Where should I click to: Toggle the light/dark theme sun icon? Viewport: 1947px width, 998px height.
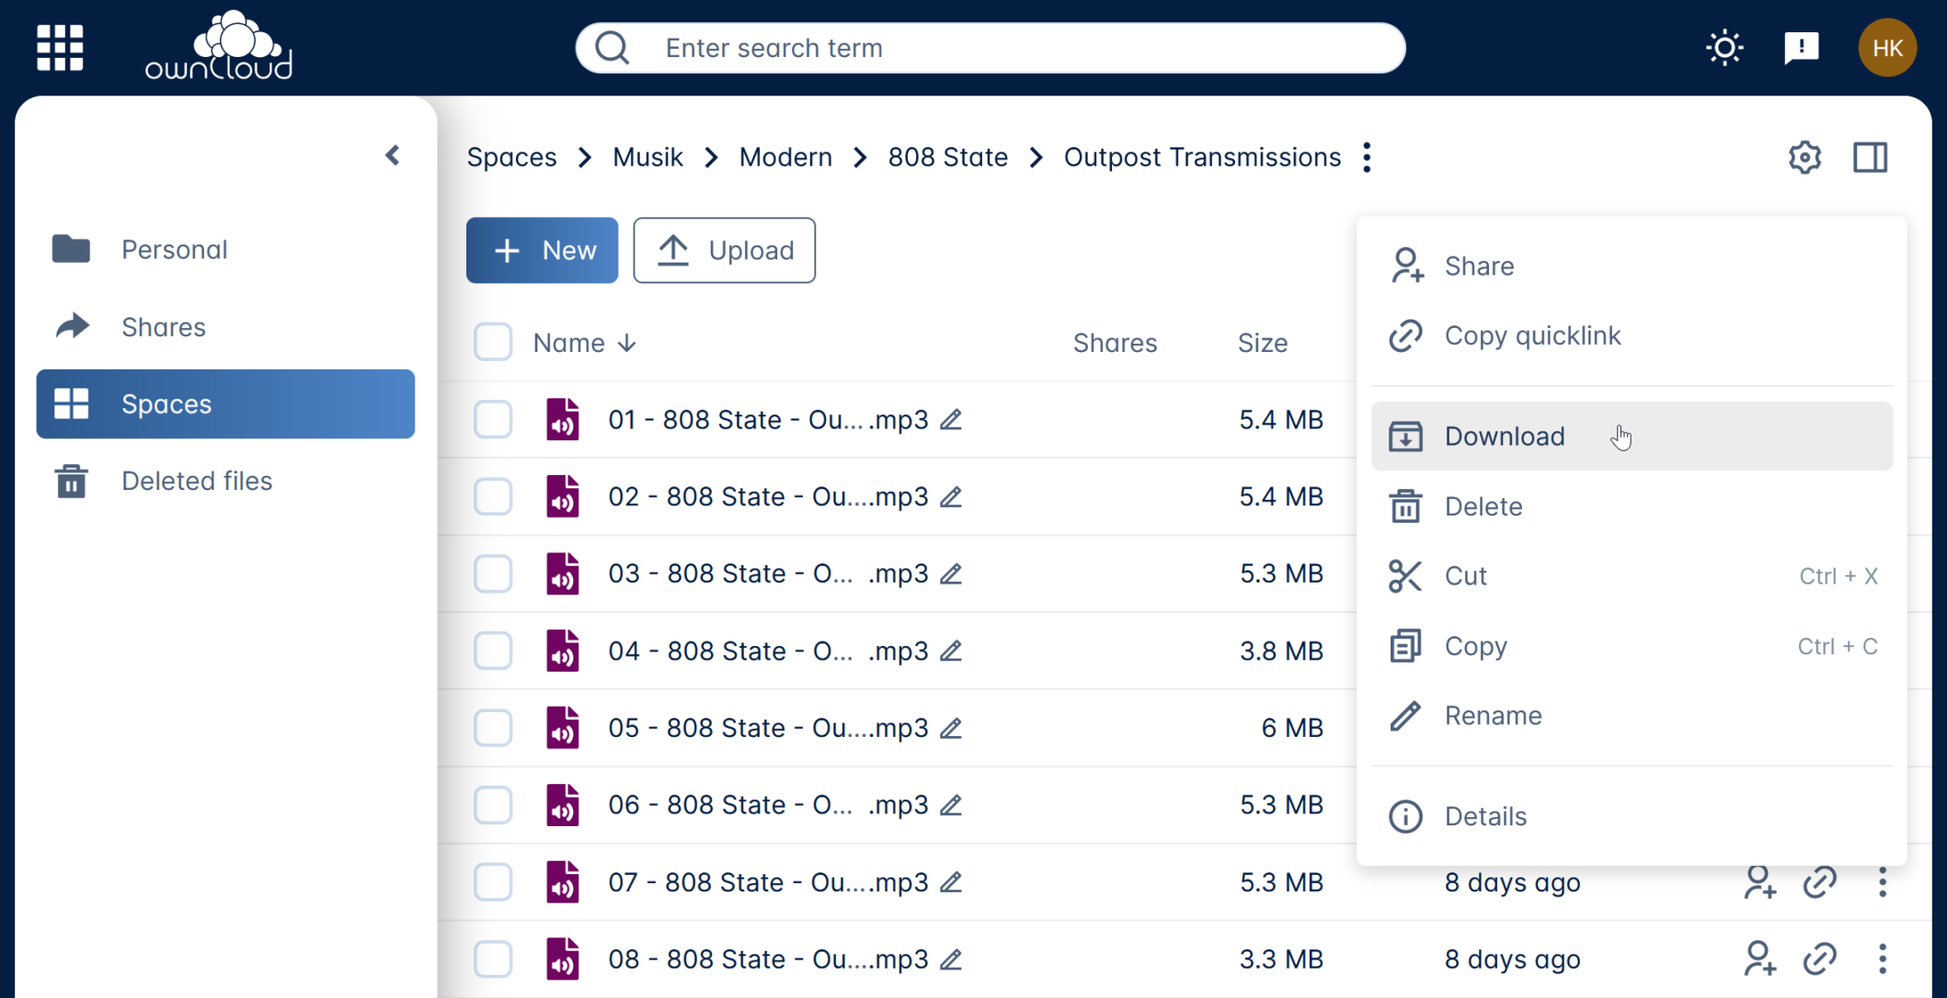click(1724, 48)
